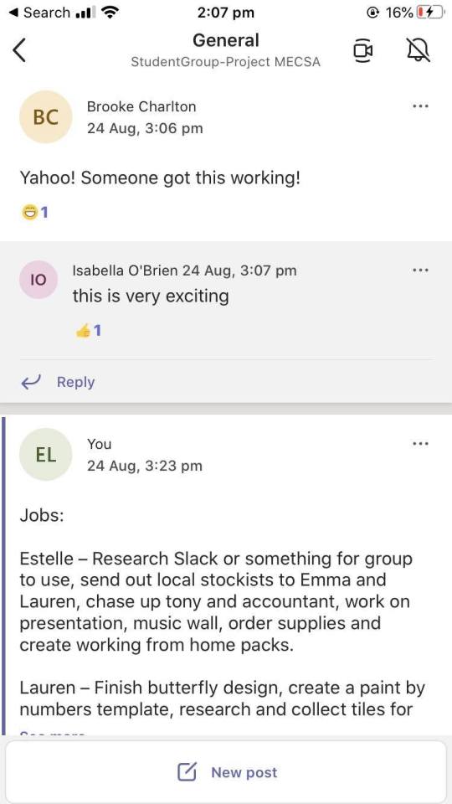Open StudentGroup-Project MECSA team subtitle
The image size is (452, 804).
(x=226, y=62)
